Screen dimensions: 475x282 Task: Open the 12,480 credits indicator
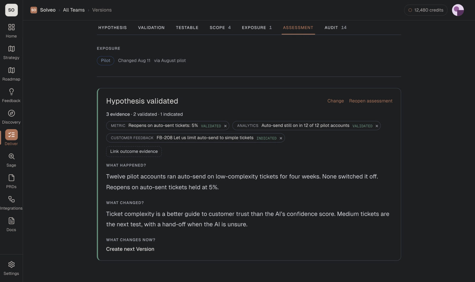[x=426, y=10]
